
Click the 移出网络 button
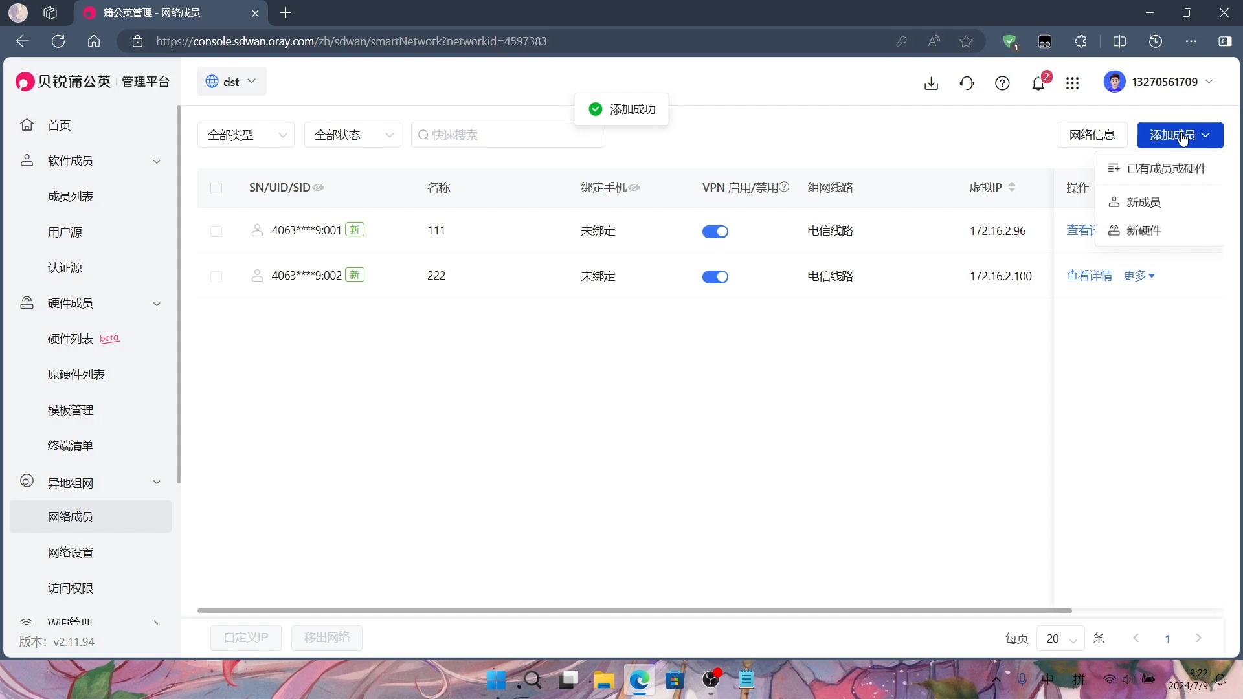coord(327,638)
